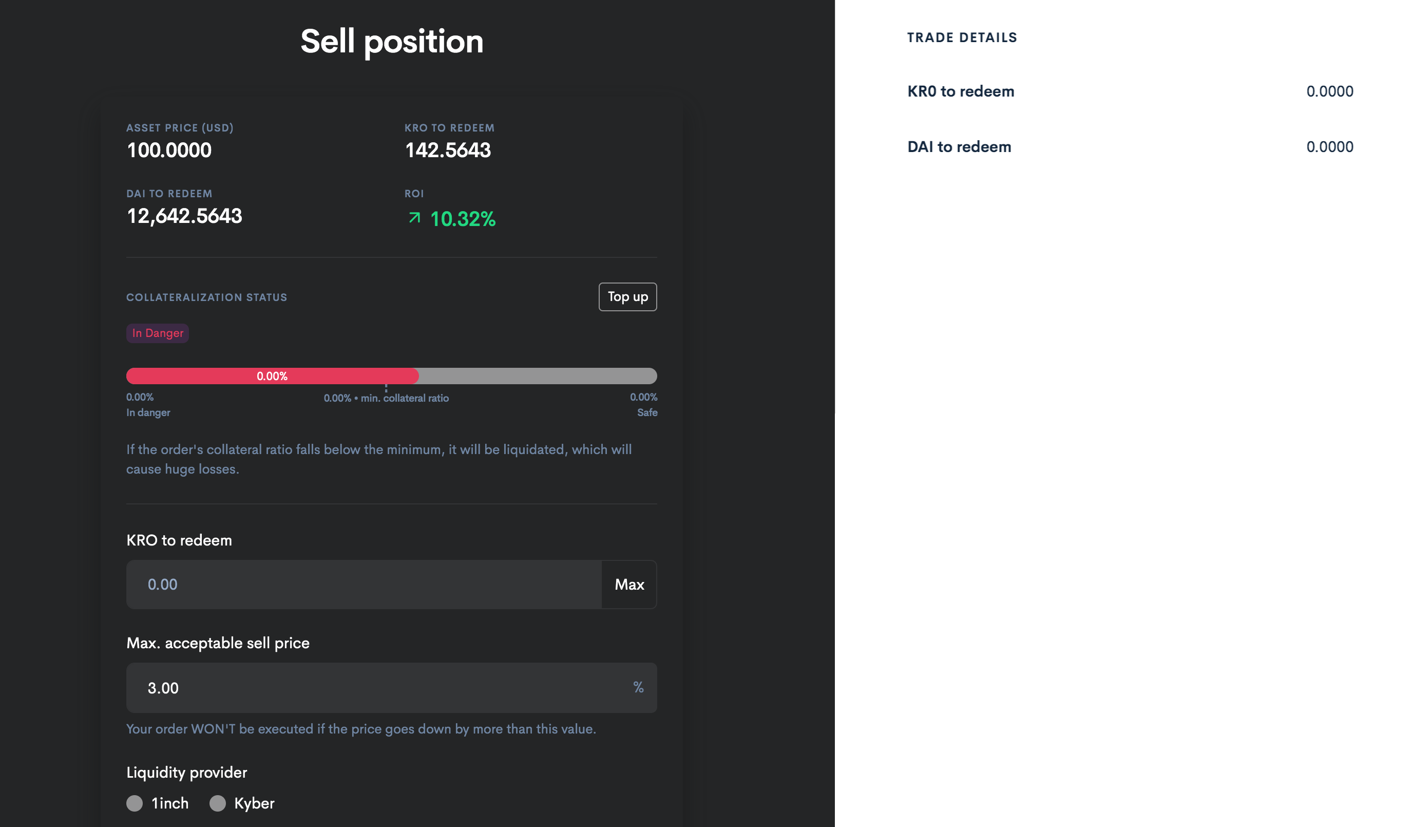Image resolution: width=1412 pixels, height=827 pixels.
Task: Click the percent sign in sell price field
Action: pyautogui.click(x=638, y=687)
